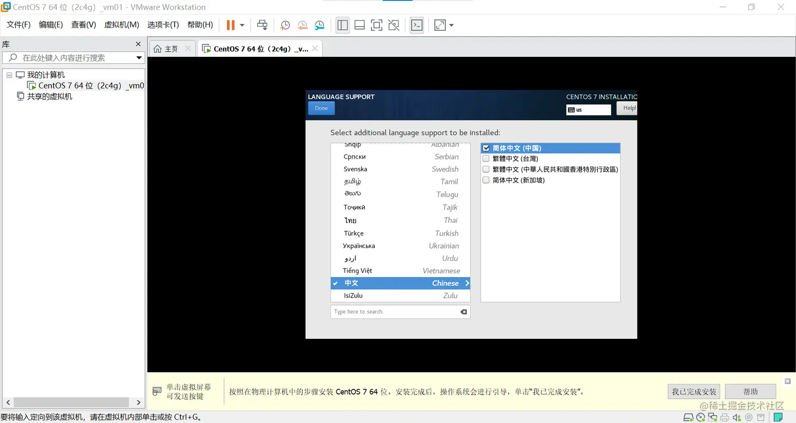Open the stretch display dropdown arrow
The height and width of the screenshot is (423, 796).
tap(451, 25)
